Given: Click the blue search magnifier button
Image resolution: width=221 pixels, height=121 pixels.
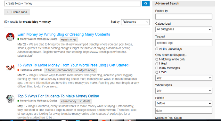Looking at the screenshot, I should click(x=146, y=4).
